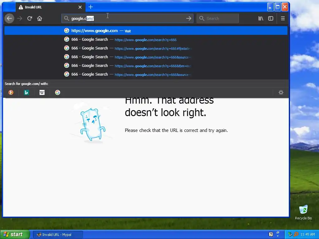Viewport: 319px width, 239px height.
Task: Open suggestion ending in q=666&tbm=isc
Action: point(146,66)
